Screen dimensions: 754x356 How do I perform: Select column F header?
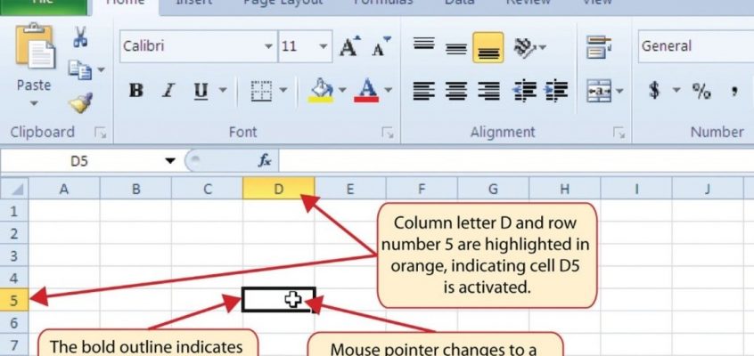422,189
